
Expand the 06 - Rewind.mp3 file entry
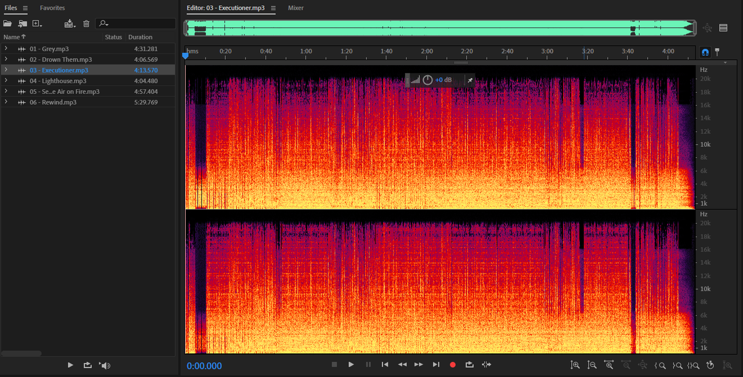[6, 102]
